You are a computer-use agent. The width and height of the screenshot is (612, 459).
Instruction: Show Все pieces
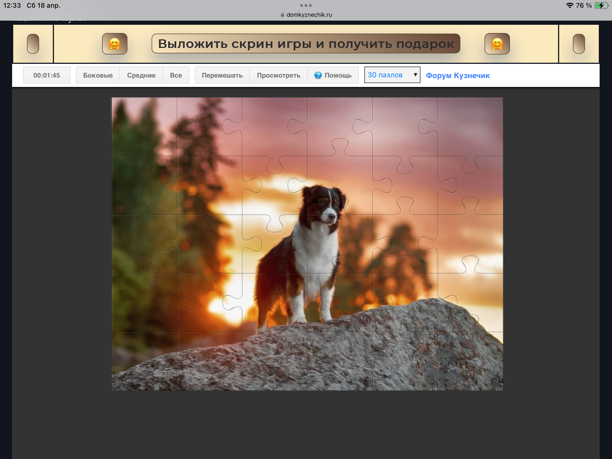[x=176, y=75]
